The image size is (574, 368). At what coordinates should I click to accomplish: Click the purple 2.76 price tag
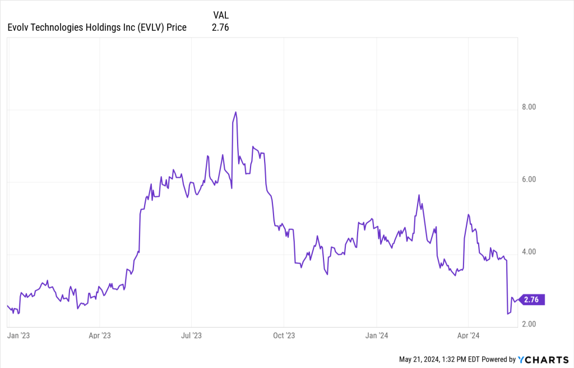531,300
